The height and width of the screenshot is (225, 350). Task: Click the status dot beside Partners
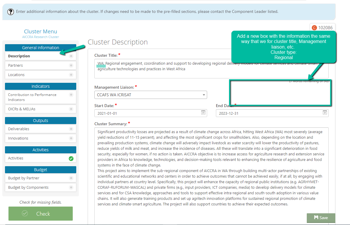(71, 66)
